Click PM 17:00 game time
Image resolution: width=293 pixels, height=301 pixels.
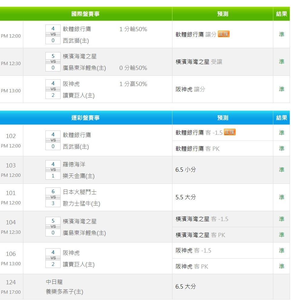pyautogui.click(x=11, y=292)
